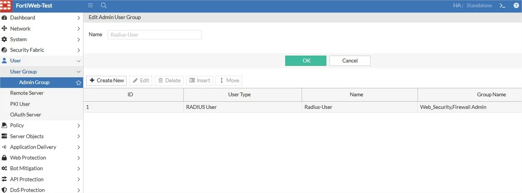Click the Delete toolbar button

169,80
